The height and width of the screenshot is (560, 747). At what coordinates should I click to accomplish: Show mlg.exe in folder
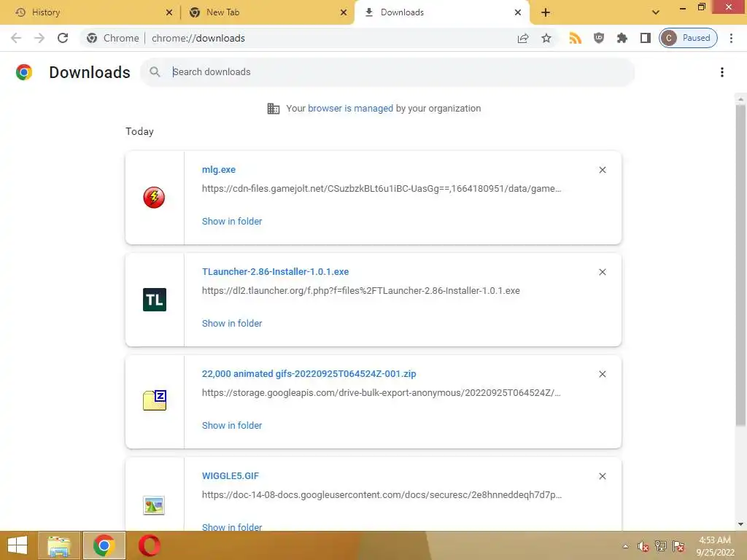pos(232,222)
